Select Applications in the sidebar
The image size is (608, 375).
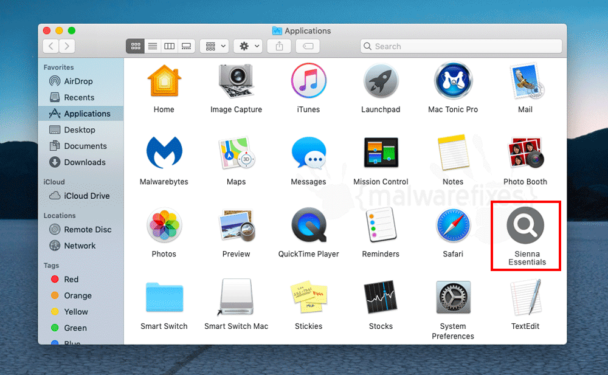(x=81, y=114)
